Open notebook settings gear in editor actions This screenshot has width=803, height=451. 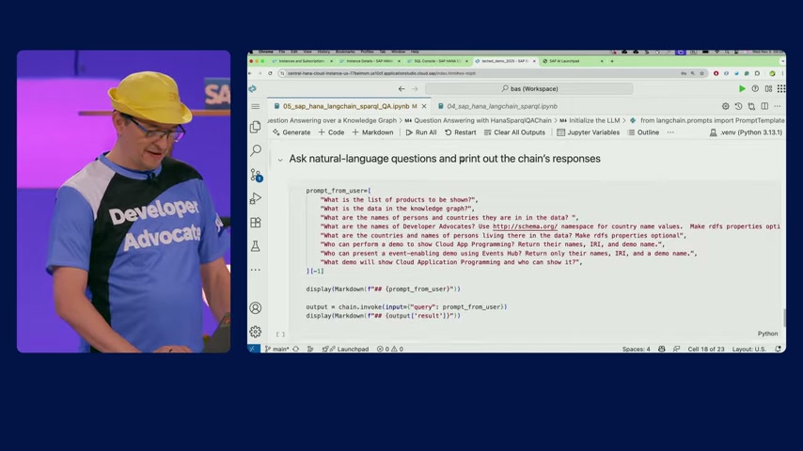pos(726,106)
